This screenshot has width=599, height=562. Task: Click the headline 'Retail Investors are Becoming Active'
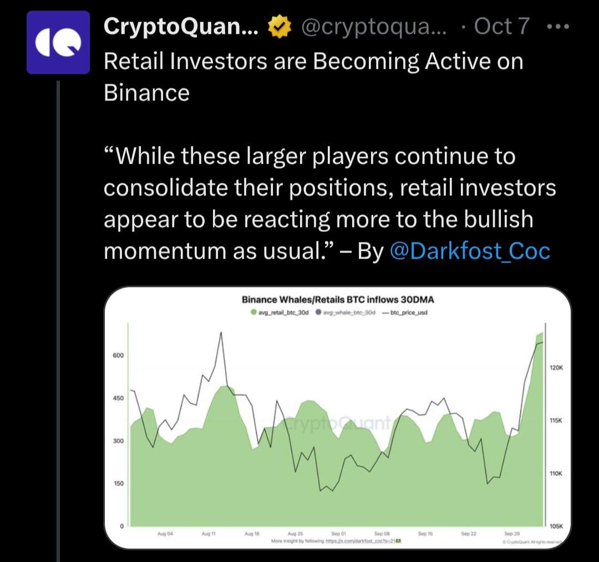313,61
